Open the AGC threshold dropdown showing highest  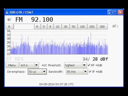(75, 65)
